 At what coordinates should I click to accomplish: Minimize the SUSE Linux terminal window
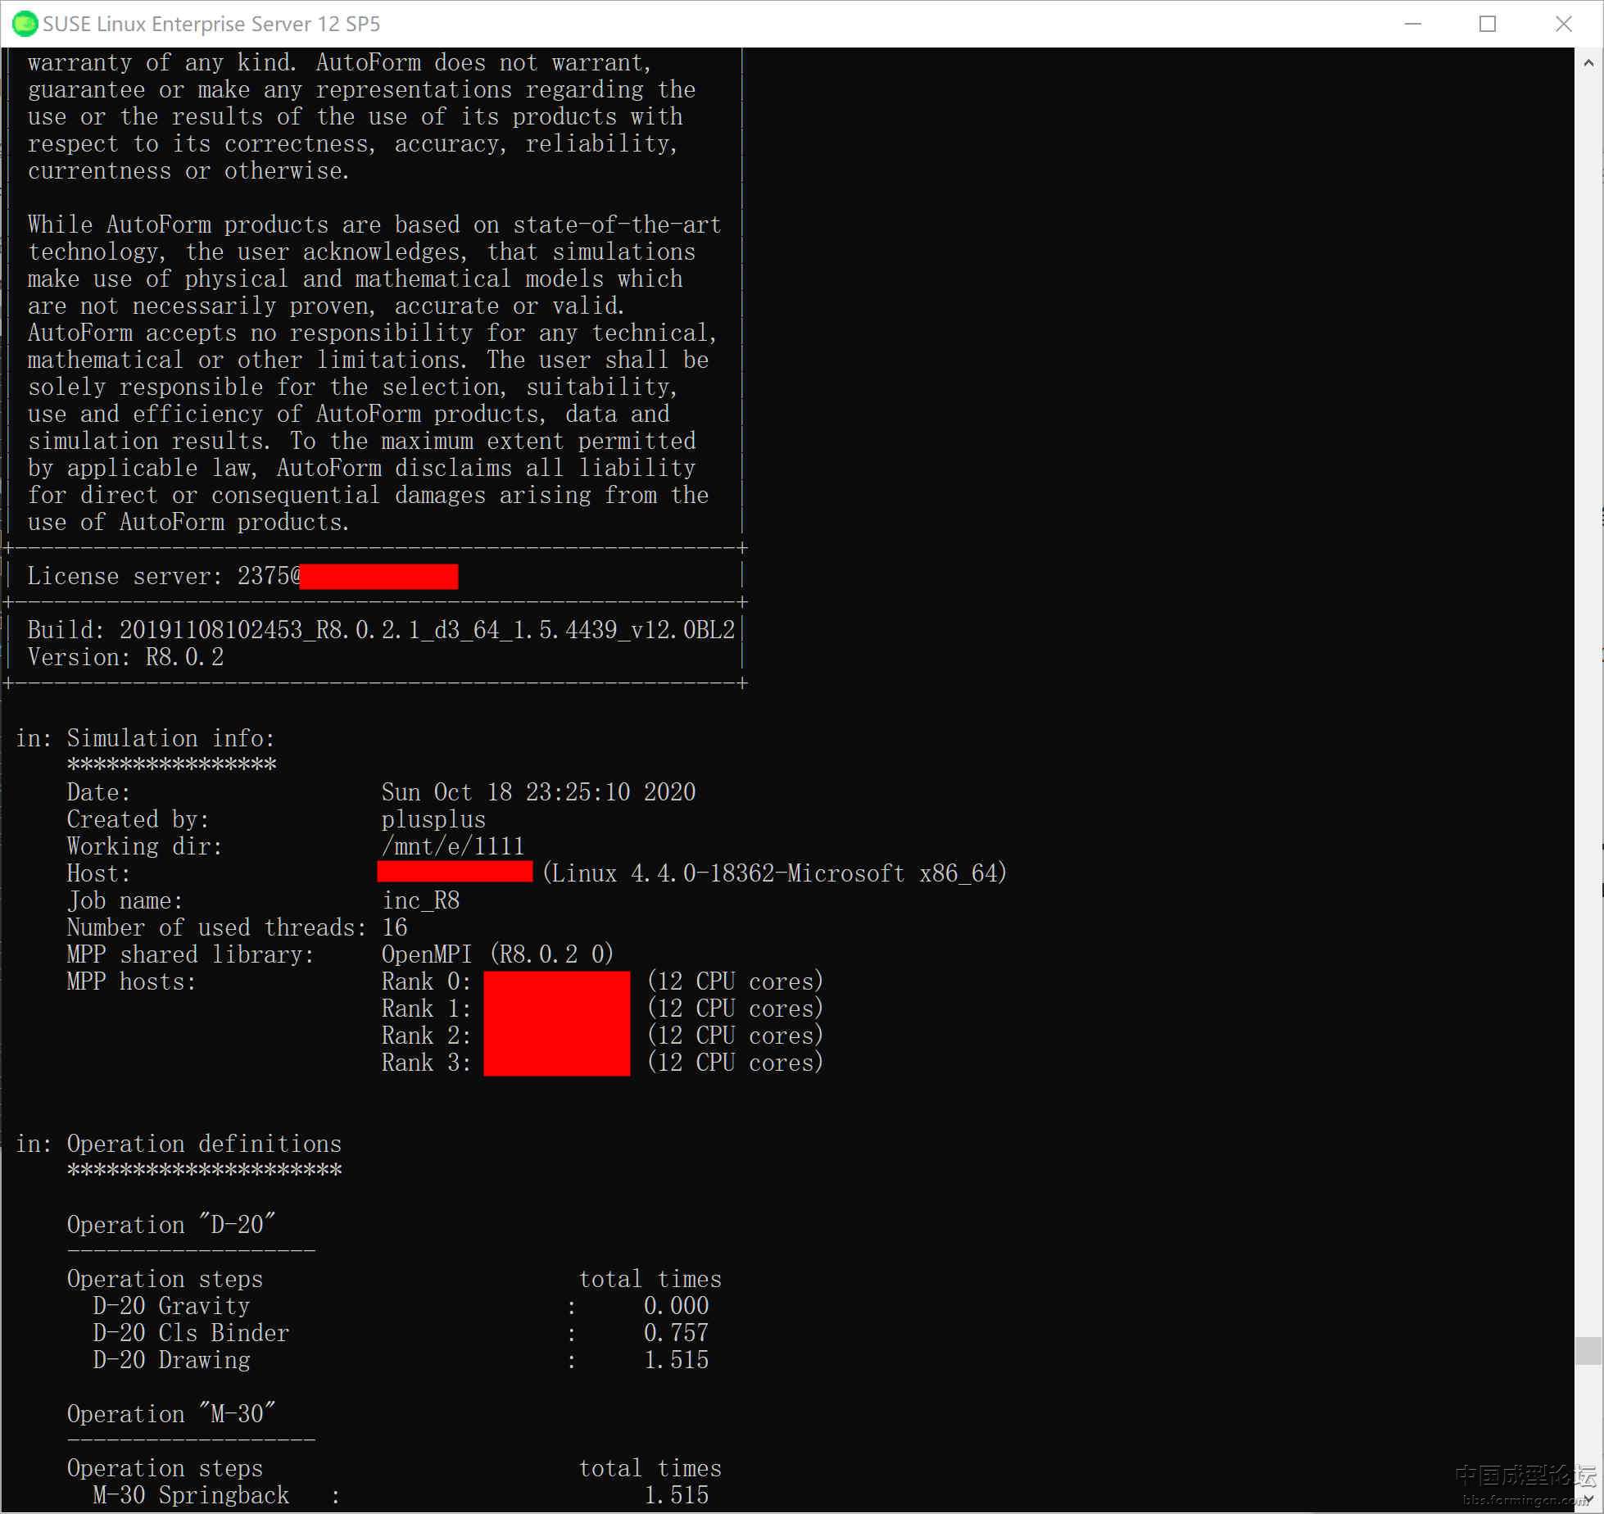(1412, 24)
